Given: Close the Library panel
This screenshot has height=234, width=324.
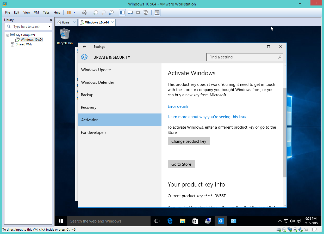Looking at the screenshot, I should tap(51, 20).
